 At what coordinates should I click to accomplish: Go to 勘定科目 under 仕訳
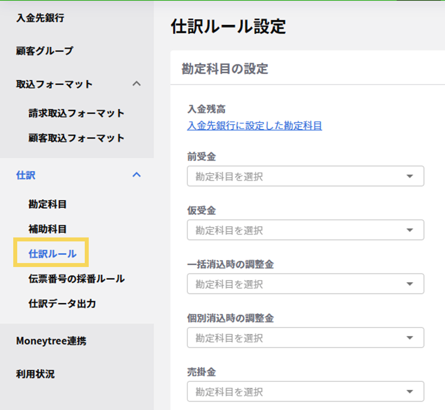point(48,204)
